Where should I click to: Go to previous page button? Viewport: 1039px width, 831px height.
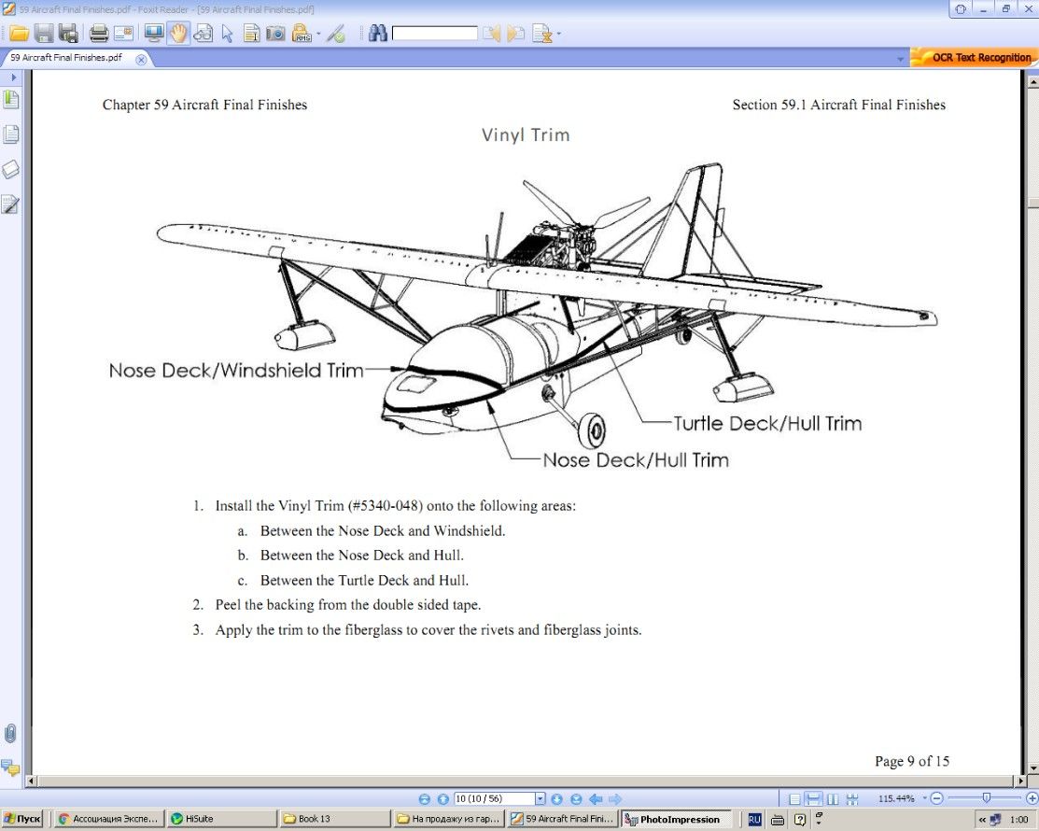(x=443, y=799)
